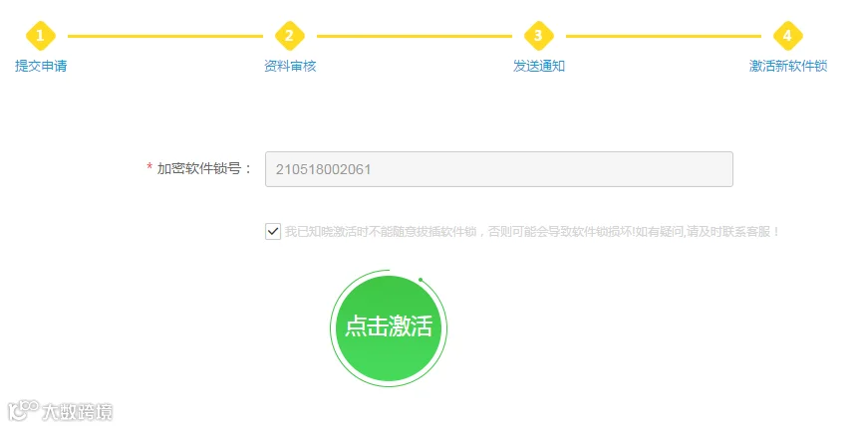Click the 加密软件锁号 field label

pos(204,169)
